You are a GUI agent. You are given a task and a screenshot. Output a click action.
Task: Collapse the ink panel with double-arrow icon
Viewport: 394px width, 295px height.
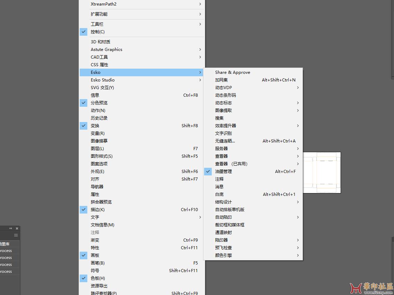point(10,228)
